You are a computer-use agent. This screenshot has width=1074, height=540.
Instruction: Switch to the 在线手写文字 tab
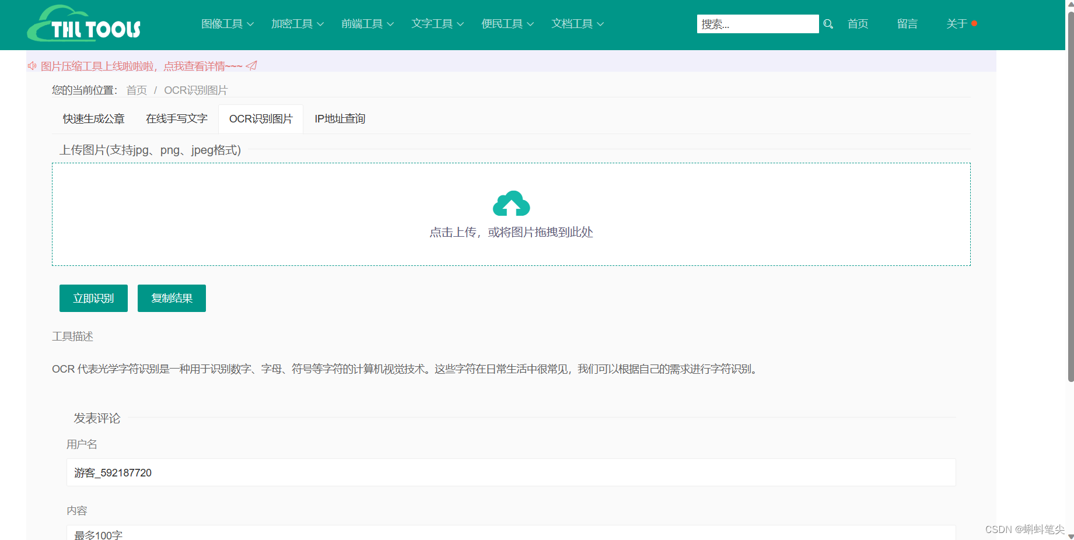click(177, 119)
